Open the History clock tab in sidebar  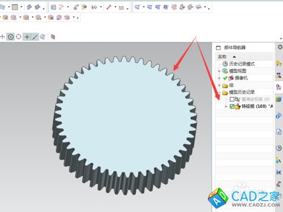click(x=278, y=148)
